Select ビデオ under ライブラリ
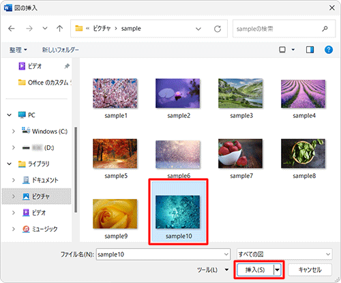 [x=34, y=213]
